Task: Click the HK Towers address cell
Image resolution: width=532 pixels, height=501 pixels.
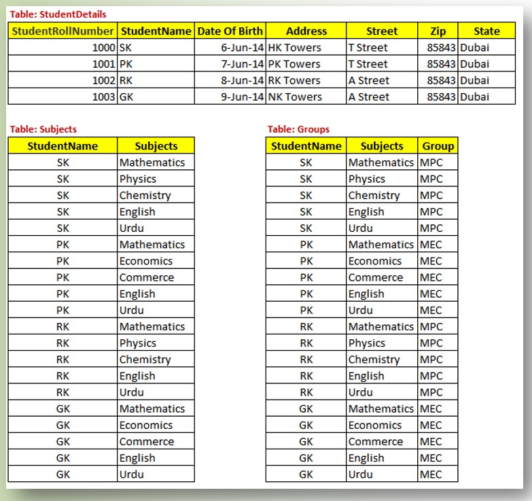Action: click(x=306, y=47)
